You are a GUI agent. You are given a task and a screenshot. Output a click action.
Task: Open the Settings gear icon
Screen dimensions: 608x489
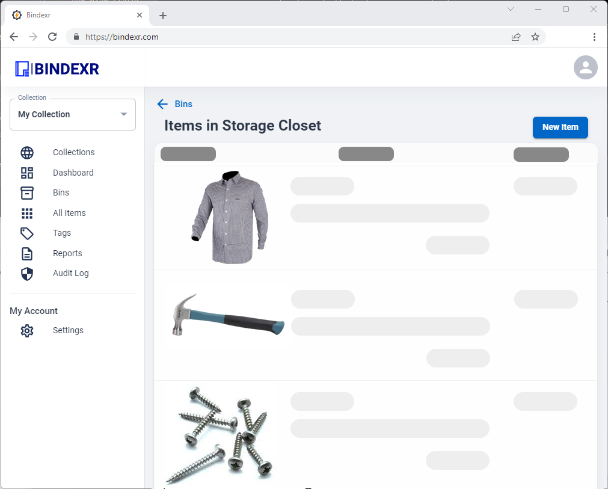(26, 331)
